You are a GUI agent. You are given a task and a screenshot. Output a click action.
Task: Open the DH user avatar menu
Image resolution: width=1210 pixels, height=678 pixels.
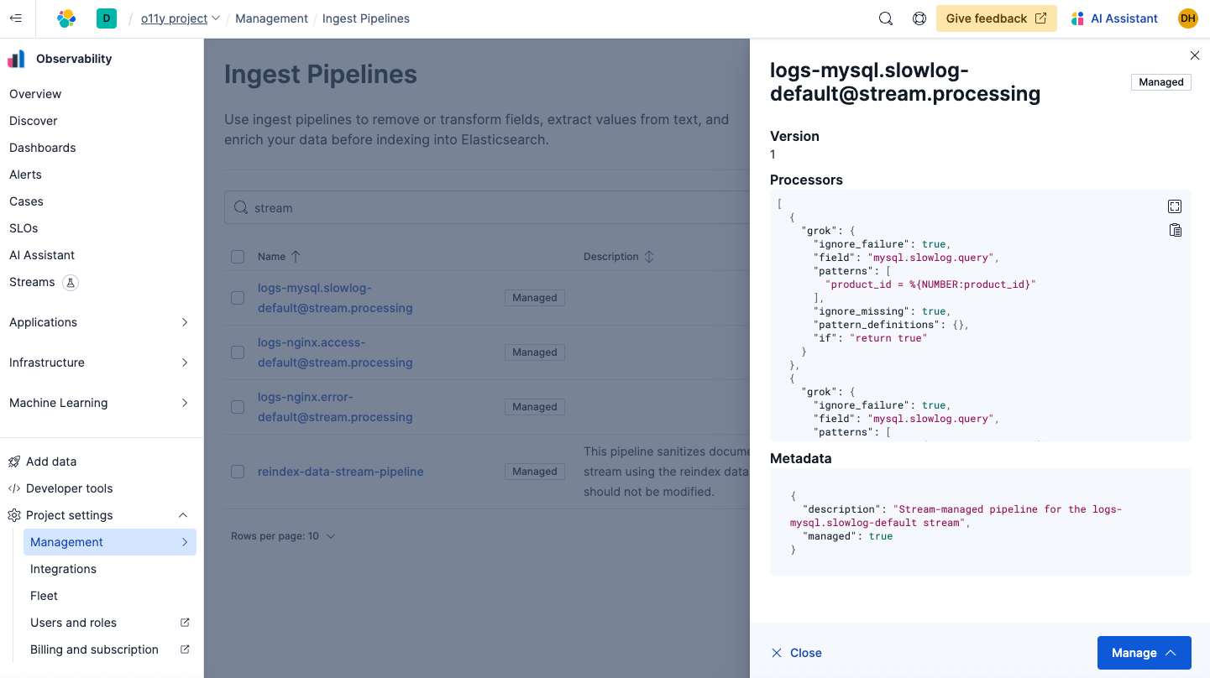coord(1187,18)
